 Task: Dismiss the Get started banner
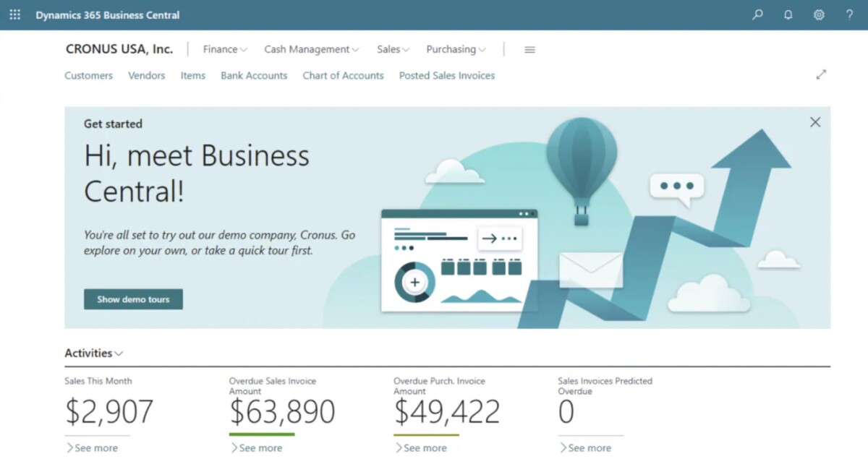pyautogui.click(x=815, y=122)
